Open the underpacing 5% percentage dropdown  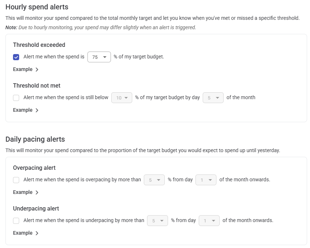click(x=158, y=220)
